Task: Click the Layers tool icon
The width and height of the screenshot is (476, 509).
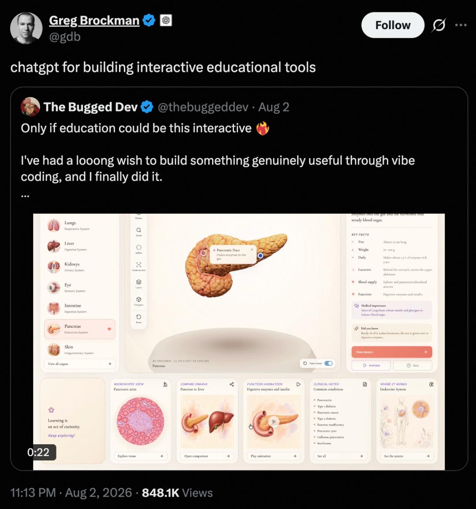Action: pyautogui.click(x=139, y=284)
